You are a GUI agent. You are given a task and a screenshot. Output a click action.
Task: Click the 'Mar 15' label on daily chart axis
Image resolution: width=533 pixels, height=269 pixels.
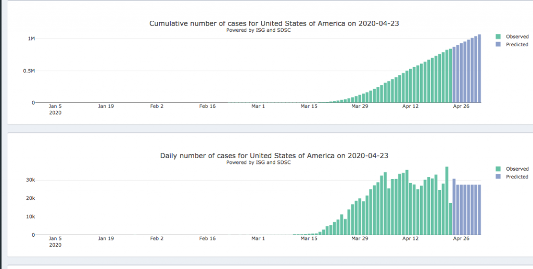click(309, 238)
